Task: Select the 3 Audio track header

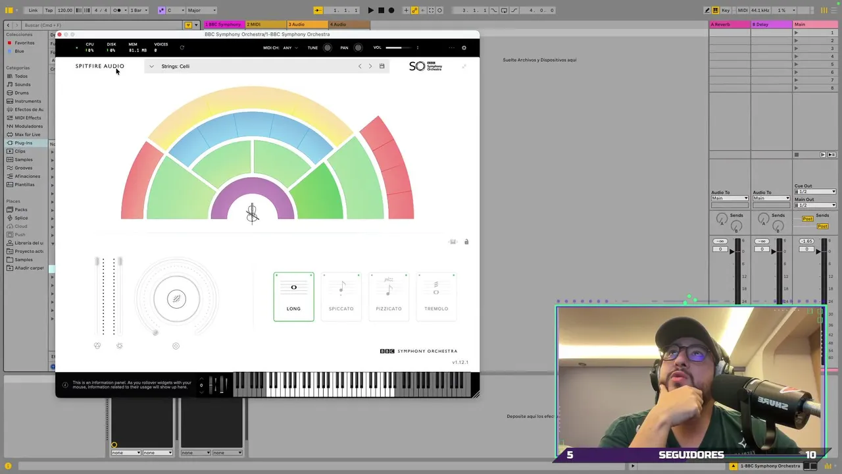Action: pos(307,24)
